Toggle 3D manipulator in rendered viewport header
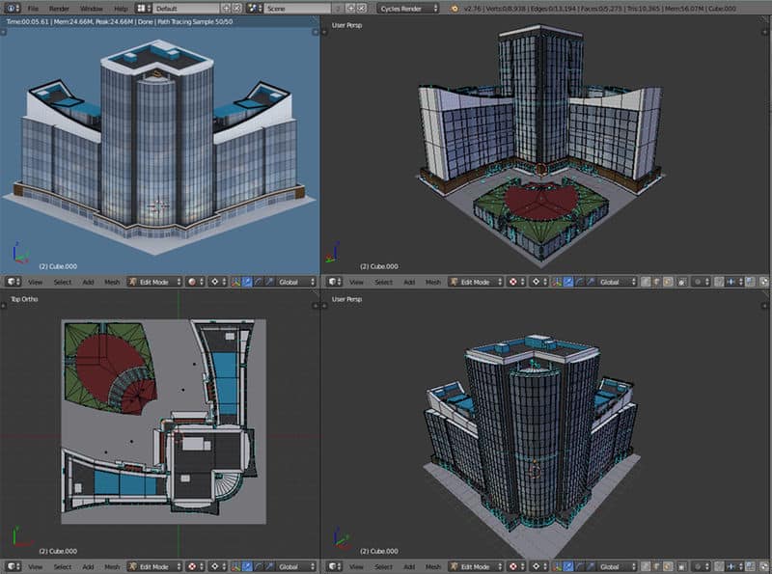 [235, 282]
